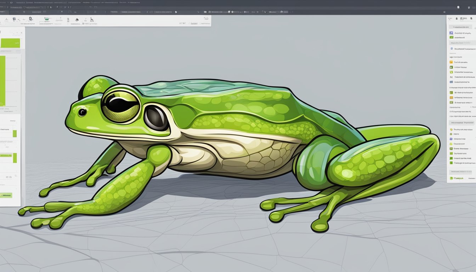This screenshot has height=272, width=476.
Task: Click the green bar icon in the ribbon
Action: [x=47, y=19]
